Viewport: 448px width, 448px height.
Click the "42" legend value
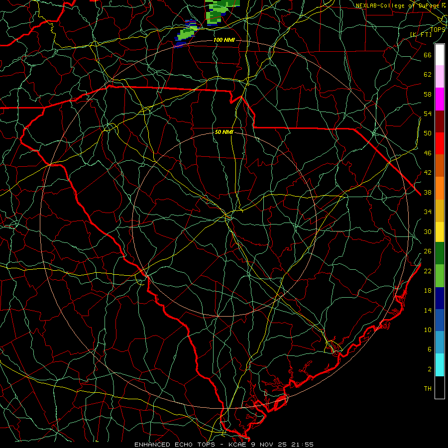pyautogui.click(x=428, y=172)
